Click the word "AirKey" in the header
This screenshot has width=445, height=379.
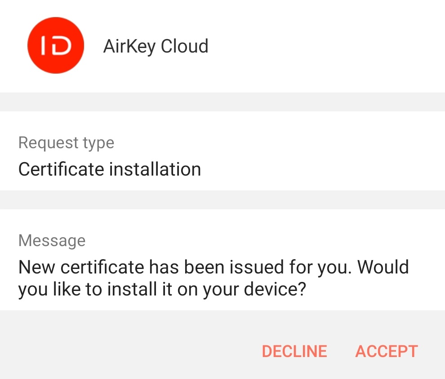coord(129,46)
